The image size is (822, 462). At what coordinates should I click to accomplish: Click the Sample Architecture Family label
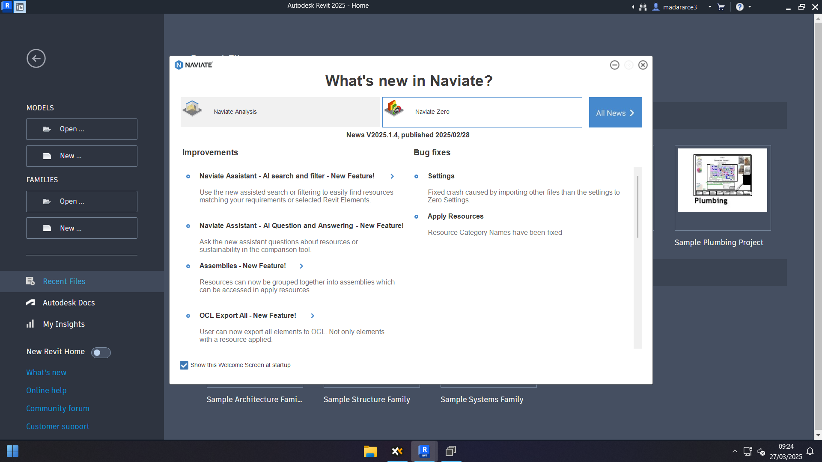(x=254, y=400)
